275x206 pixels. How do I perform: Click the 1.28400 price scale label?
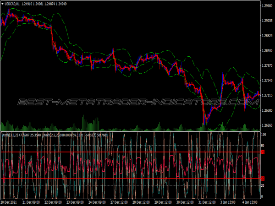[x=267, y=51]
